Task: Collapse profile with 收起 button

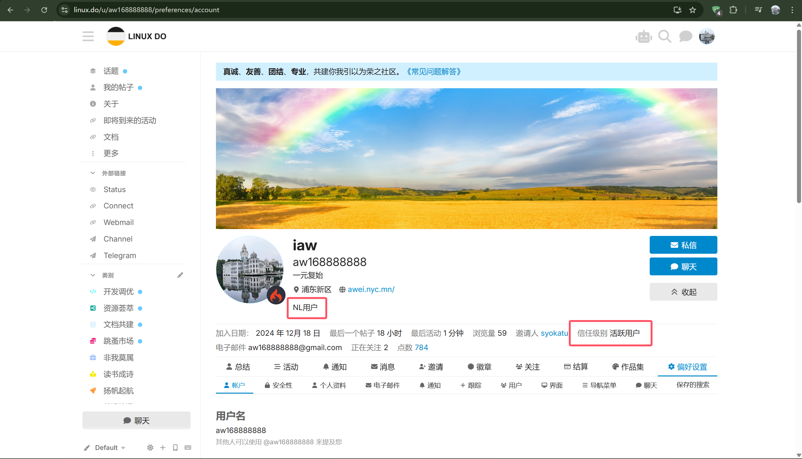Action: click(x=683, y=292)
